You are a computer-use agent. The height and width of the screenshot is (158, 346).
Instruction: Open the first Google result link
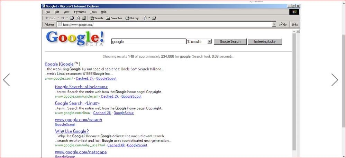(51, 64)
